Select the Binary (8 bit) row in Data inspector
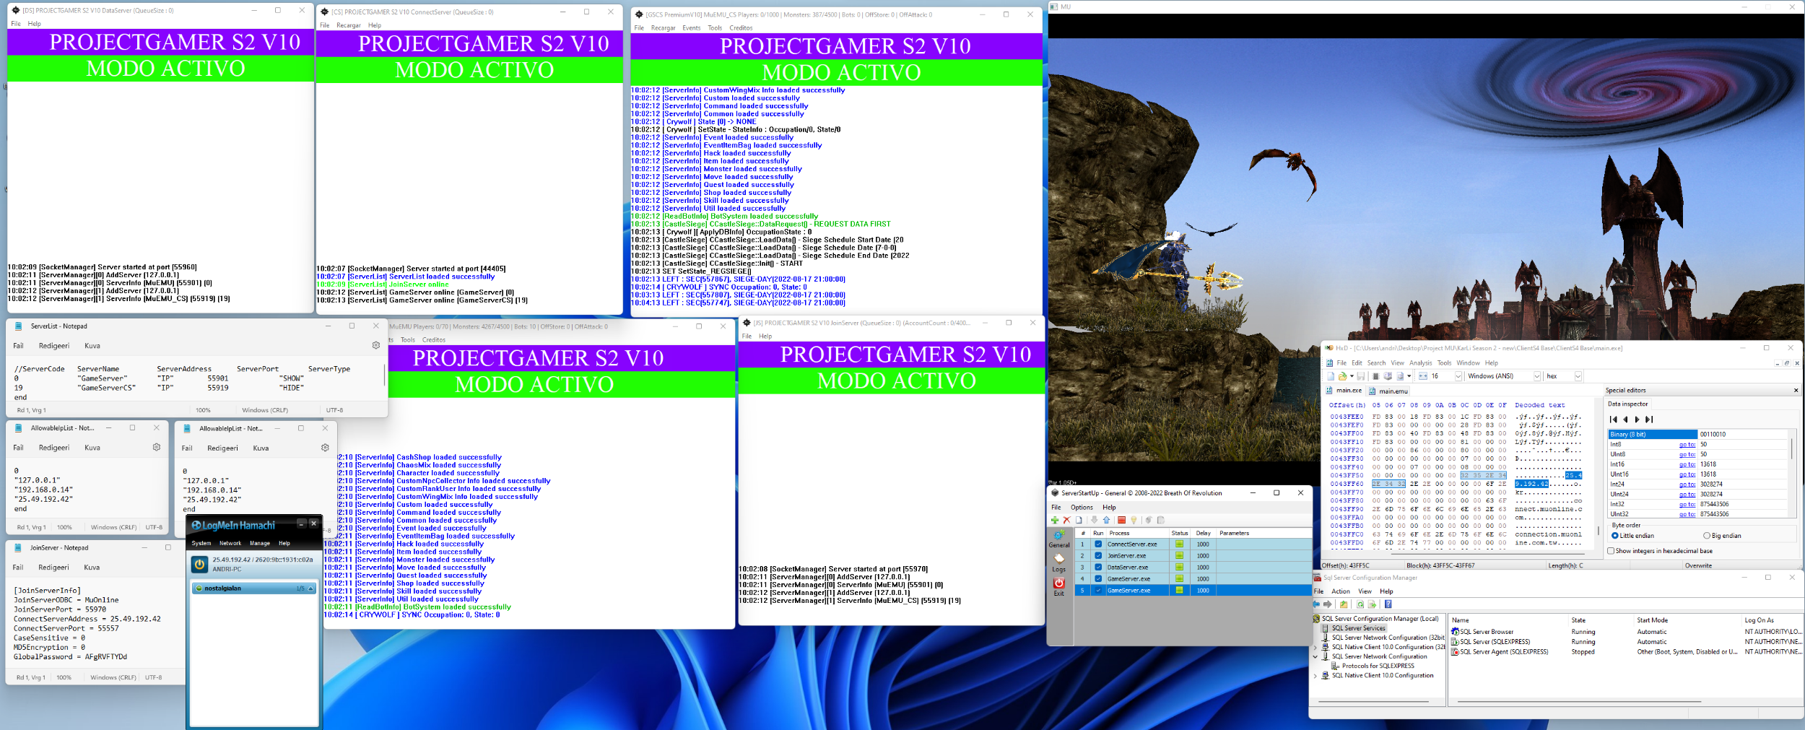This screenshot has width=1805, height=730. [1697, 435]
